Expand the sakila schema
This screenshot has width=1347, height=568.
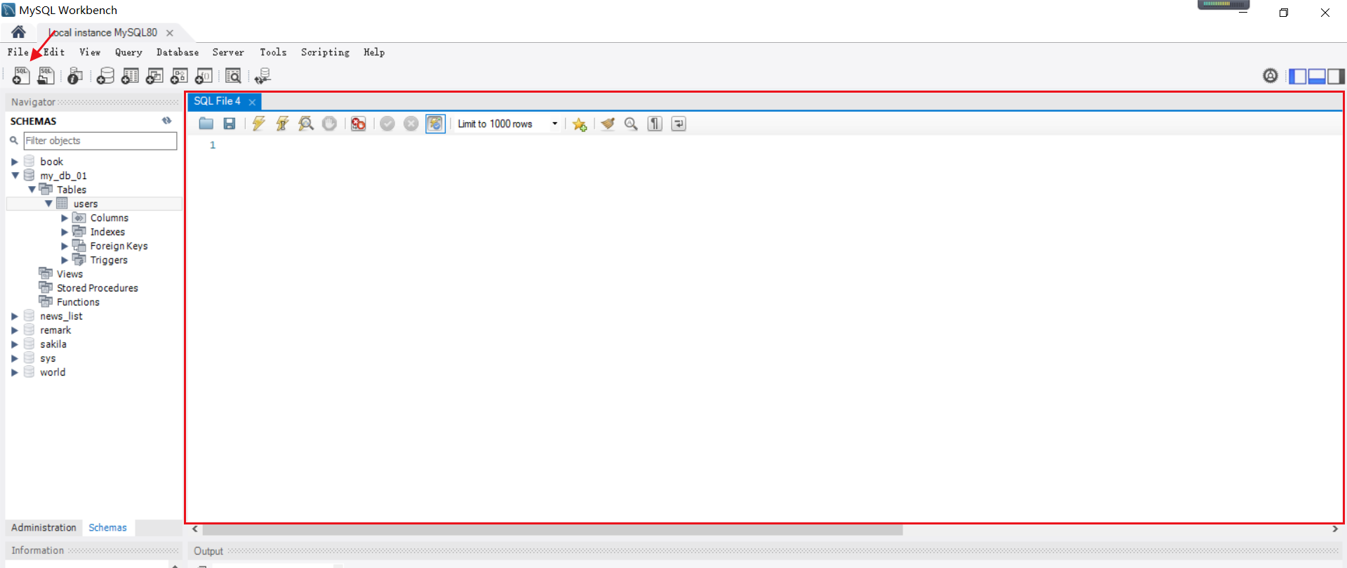(x=15, y=344)
